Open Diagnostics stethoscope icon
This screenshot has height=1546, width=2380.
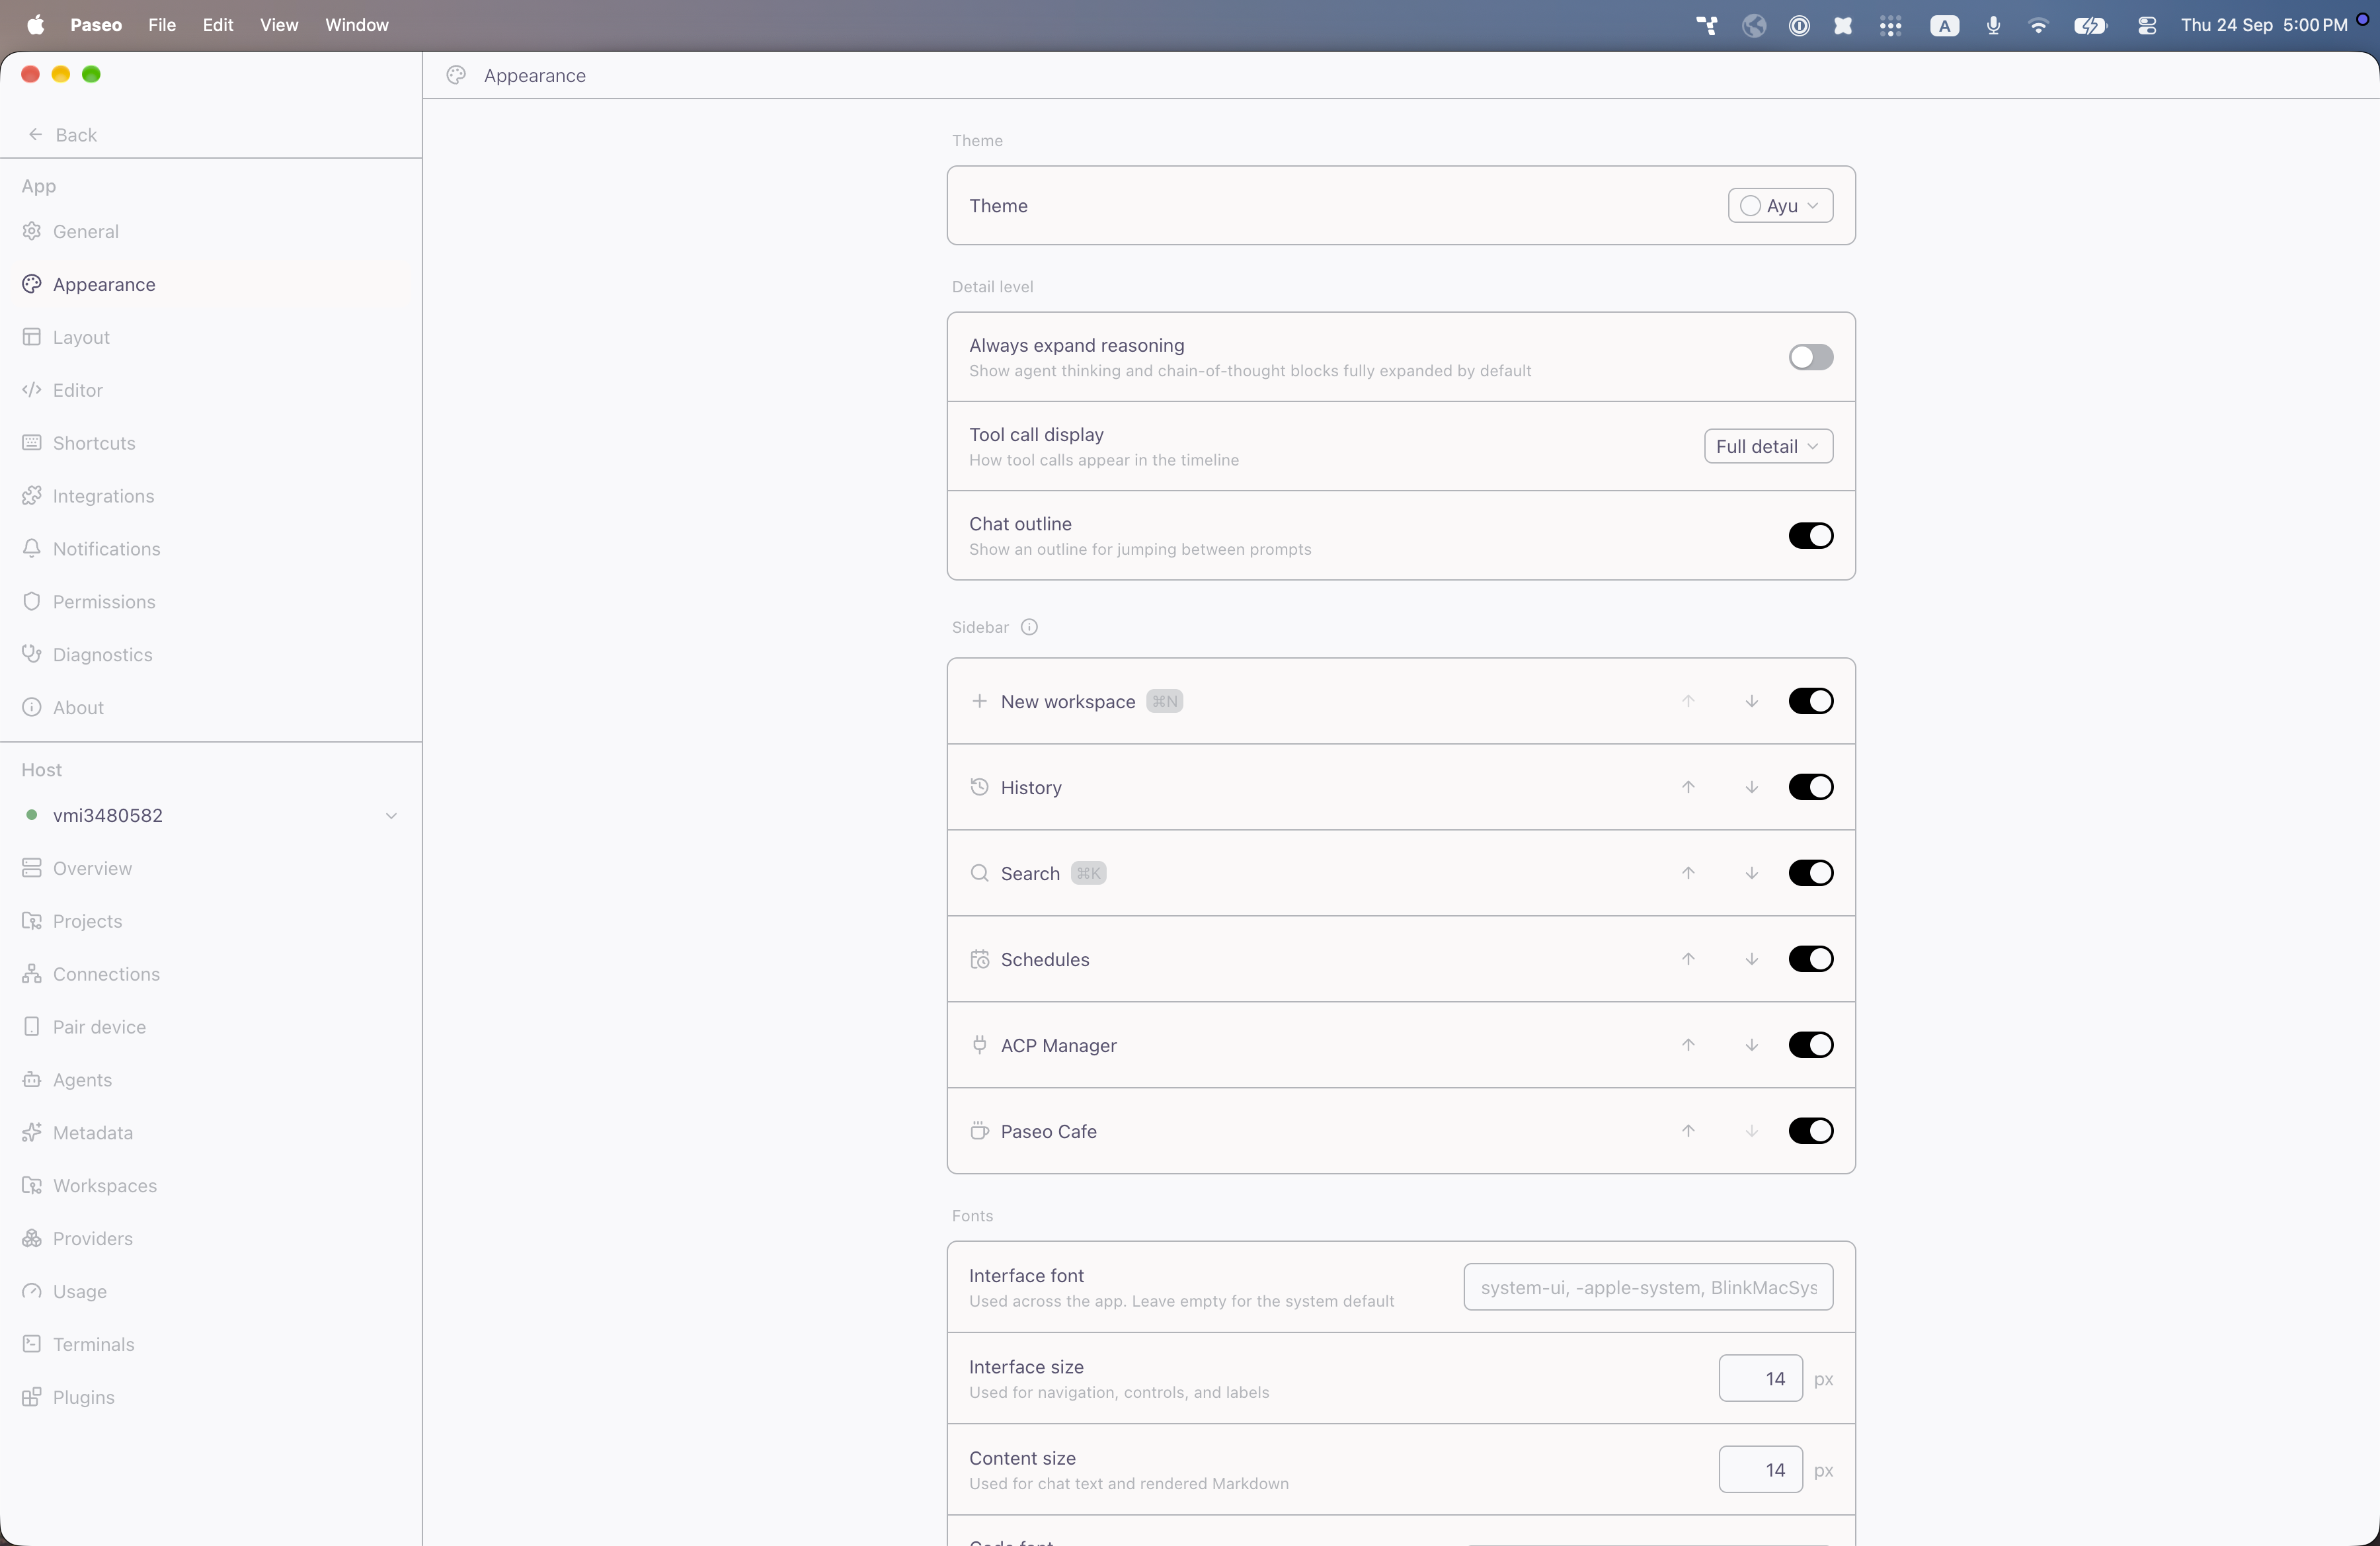(32, 655)
